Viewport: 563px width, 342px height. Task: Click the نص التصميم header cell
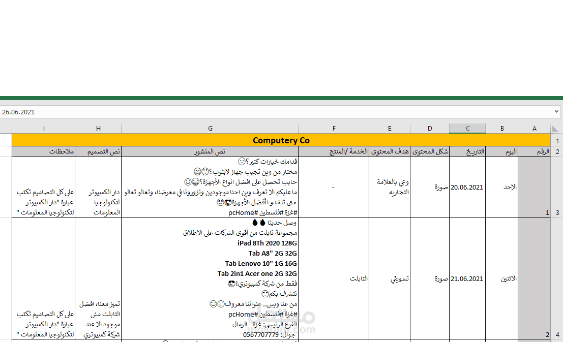coord(98,151)
